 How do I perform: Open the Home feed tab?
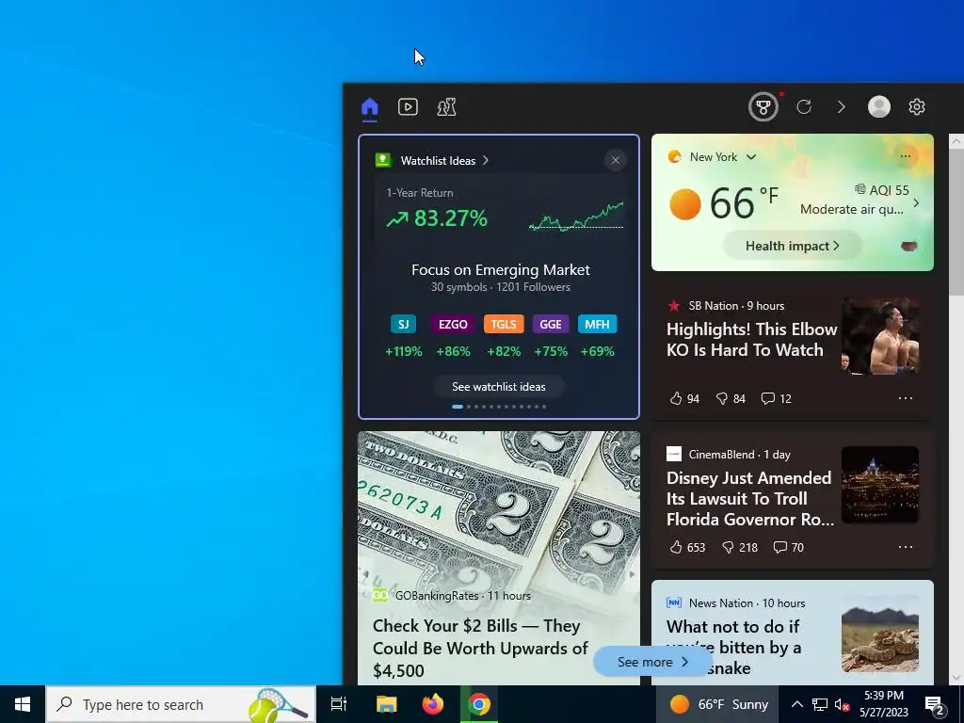pyautogui.click(x=369, y=107)
